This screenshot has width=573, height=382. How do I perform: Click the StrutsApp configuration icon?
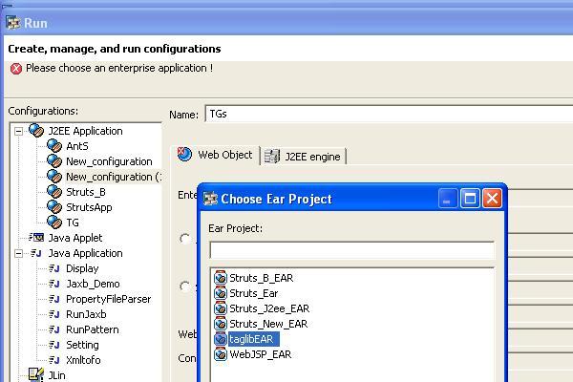pos(54,207)
